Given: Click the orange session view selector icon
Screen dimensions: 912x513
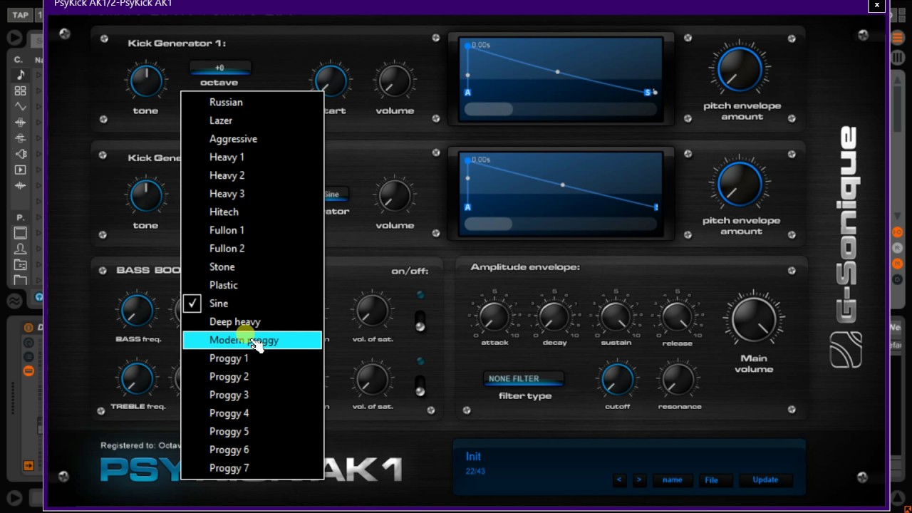Looking at the screenshot, I should click(x=898, y=39).
